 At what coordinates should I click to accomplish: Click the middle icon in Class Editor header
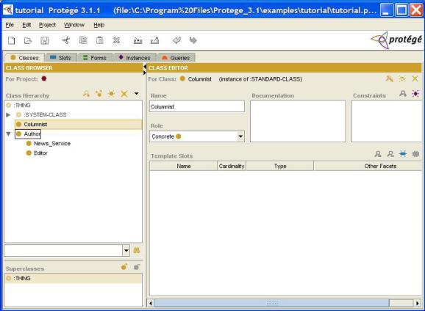[x=402, y=78]
